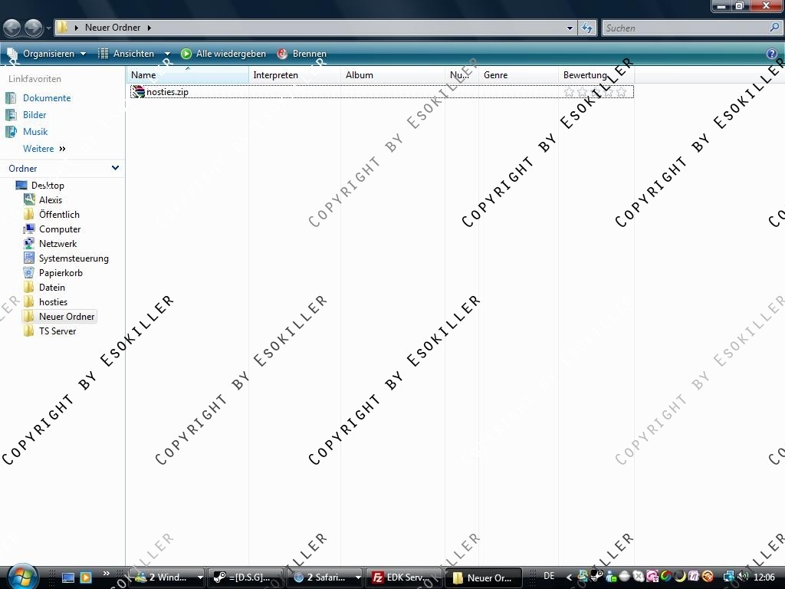Click the Ansichten button
785x589 pixels.
point(126,54)
